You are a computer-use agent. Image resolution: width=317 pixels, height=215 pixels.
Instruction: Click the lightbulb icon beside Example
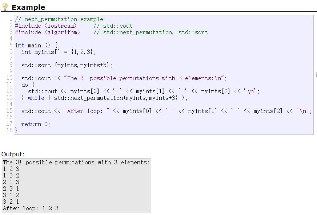coord(5,7)
